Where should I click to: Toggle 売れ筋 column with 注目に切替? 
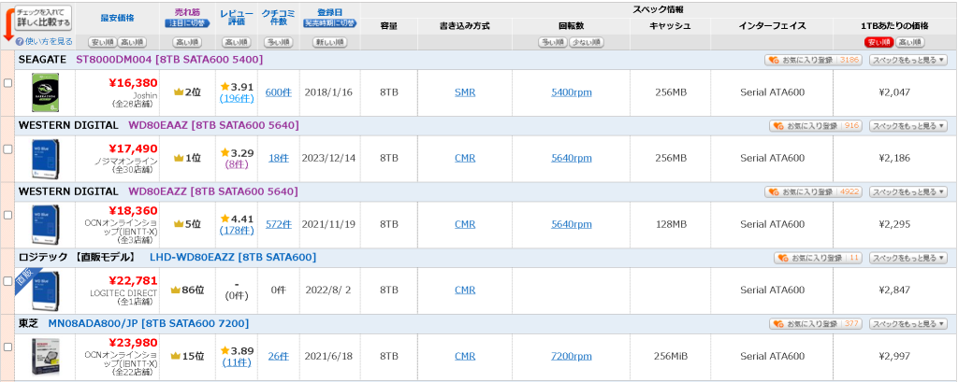[x=187, y=23]
